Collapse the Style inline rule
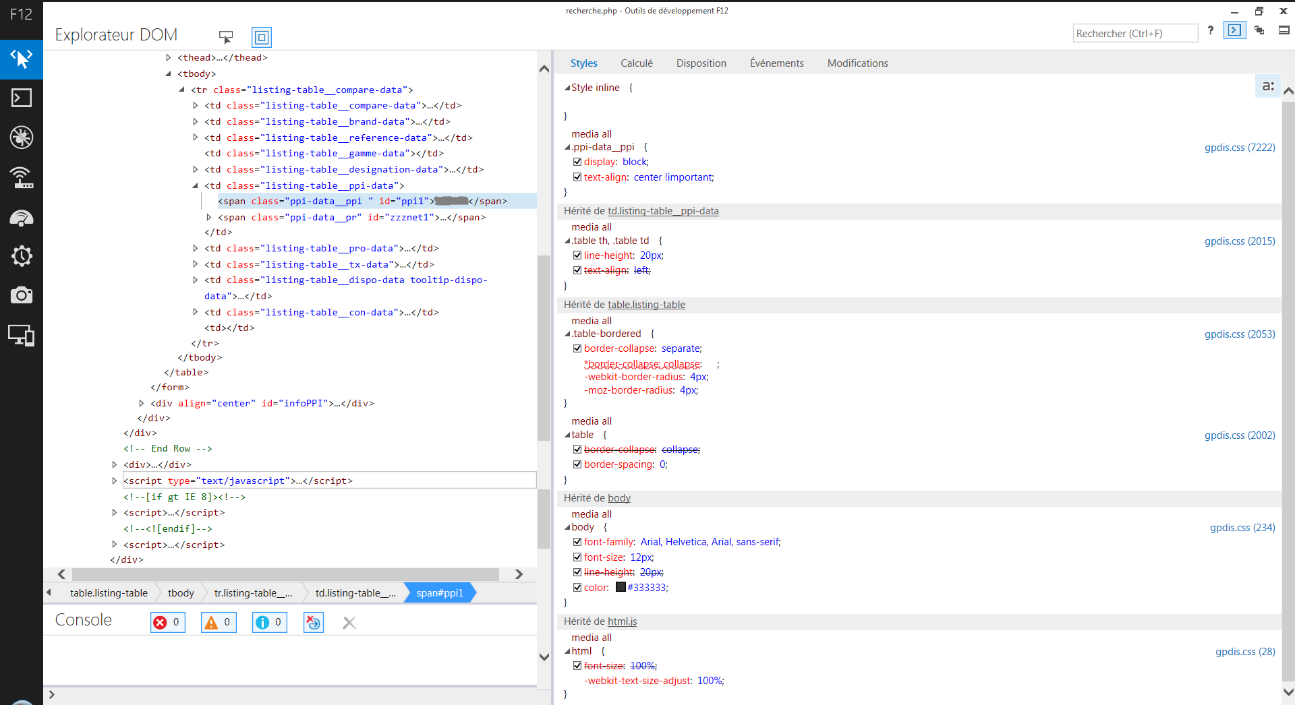This screenshot has width=1295, height=705. tap(567, 88)
